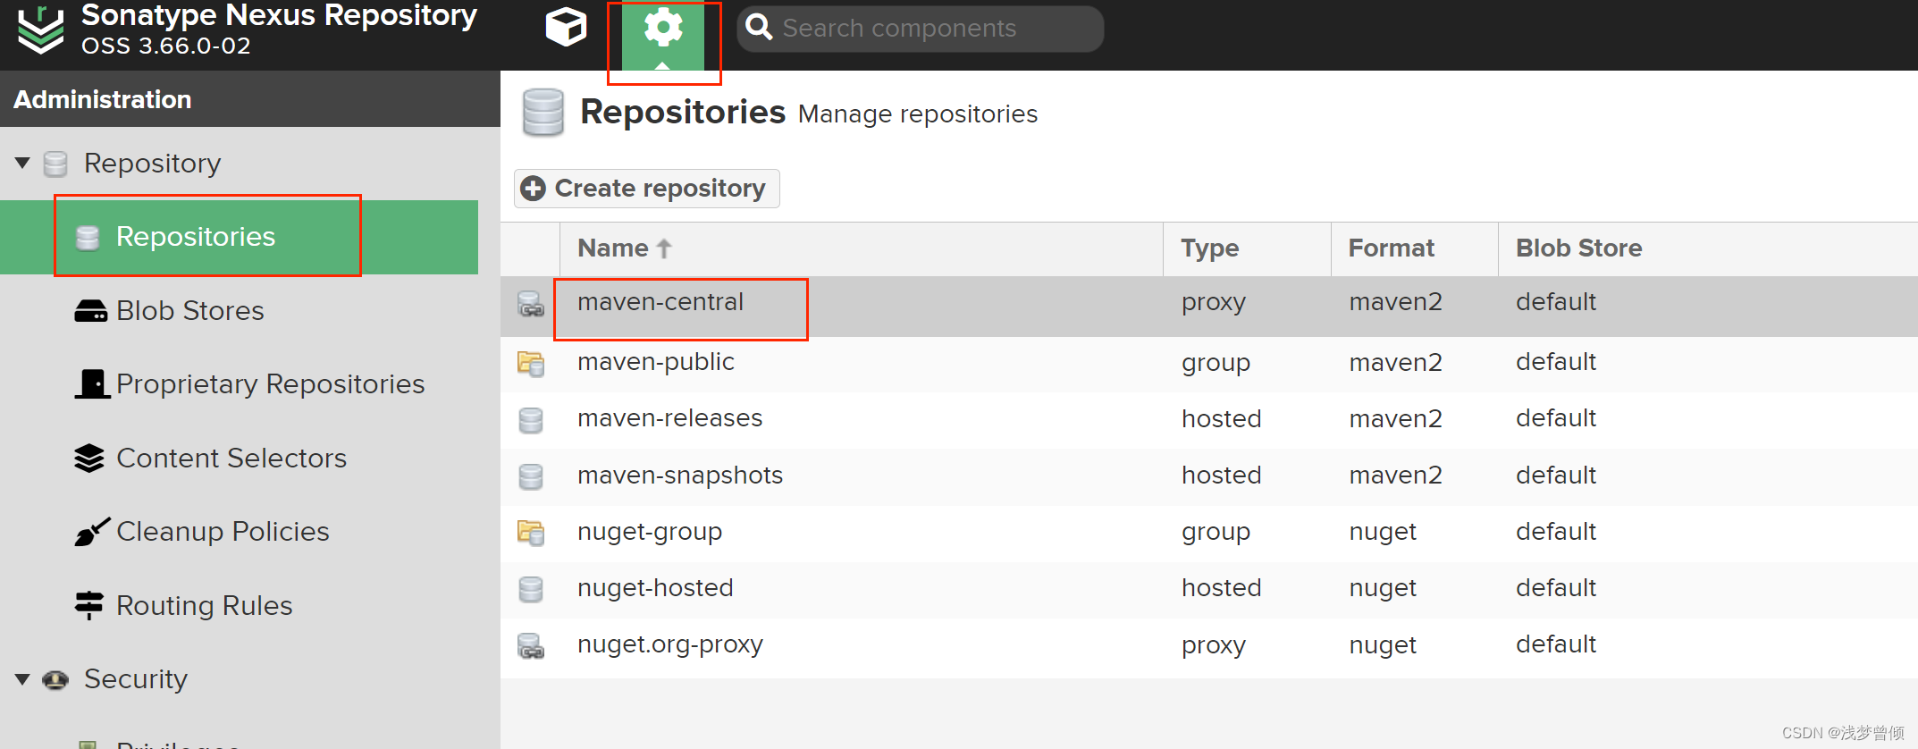
Task: Click 'proxy' type in maven-central row
Action: point(1214,303)
